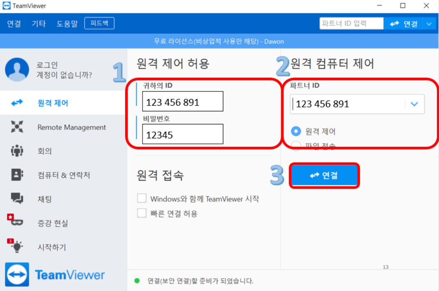Enable 빠른 연결 허용 checkbox
This screenshot has width=439, height=291.
click(142, 213)
